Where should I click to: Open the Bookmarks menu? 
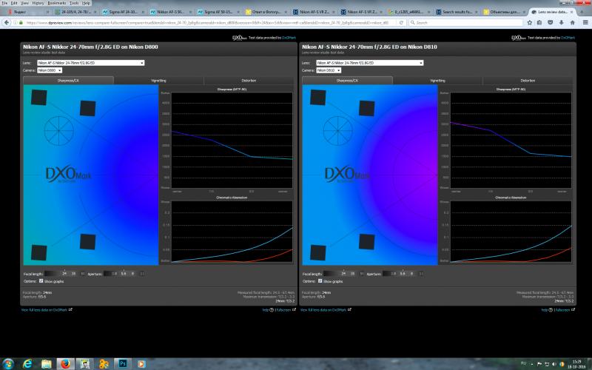[57, 3]
